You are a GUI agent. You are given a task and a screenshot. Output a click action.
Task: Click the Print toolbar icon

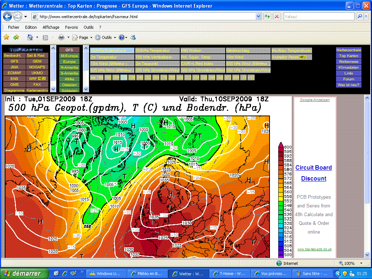[61, 37]
